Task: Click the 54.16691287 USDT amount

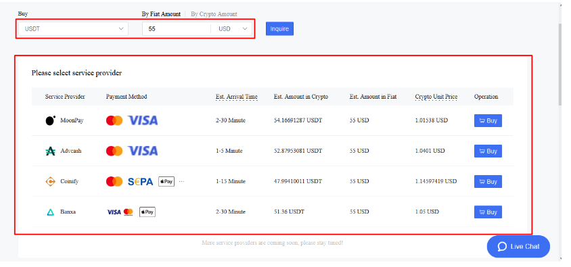Action: pos(298,120)
